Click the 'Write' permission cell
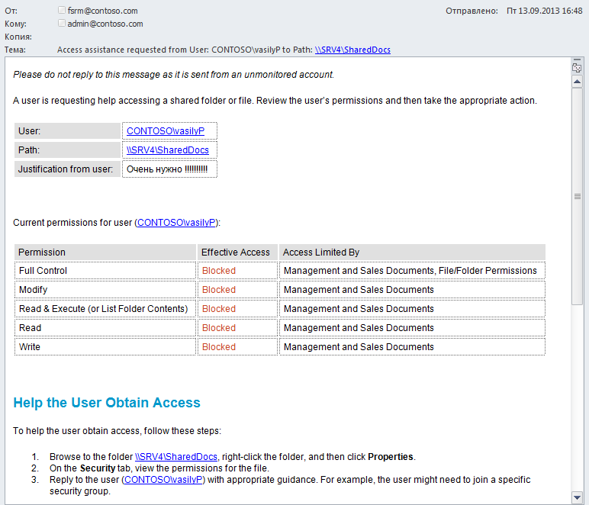This screenshot has height=505, width=589. pos(105,346)
